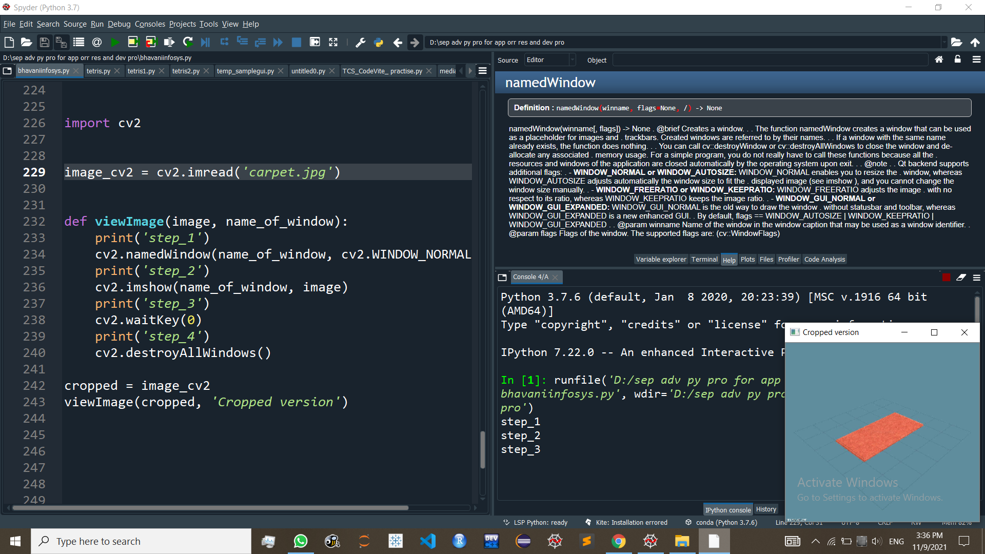Click the Run current cell icon
Screen dimensions: 985x554
coord(133,42)
